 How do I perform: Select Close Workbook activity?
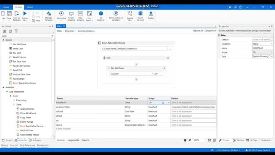(28, 113)
